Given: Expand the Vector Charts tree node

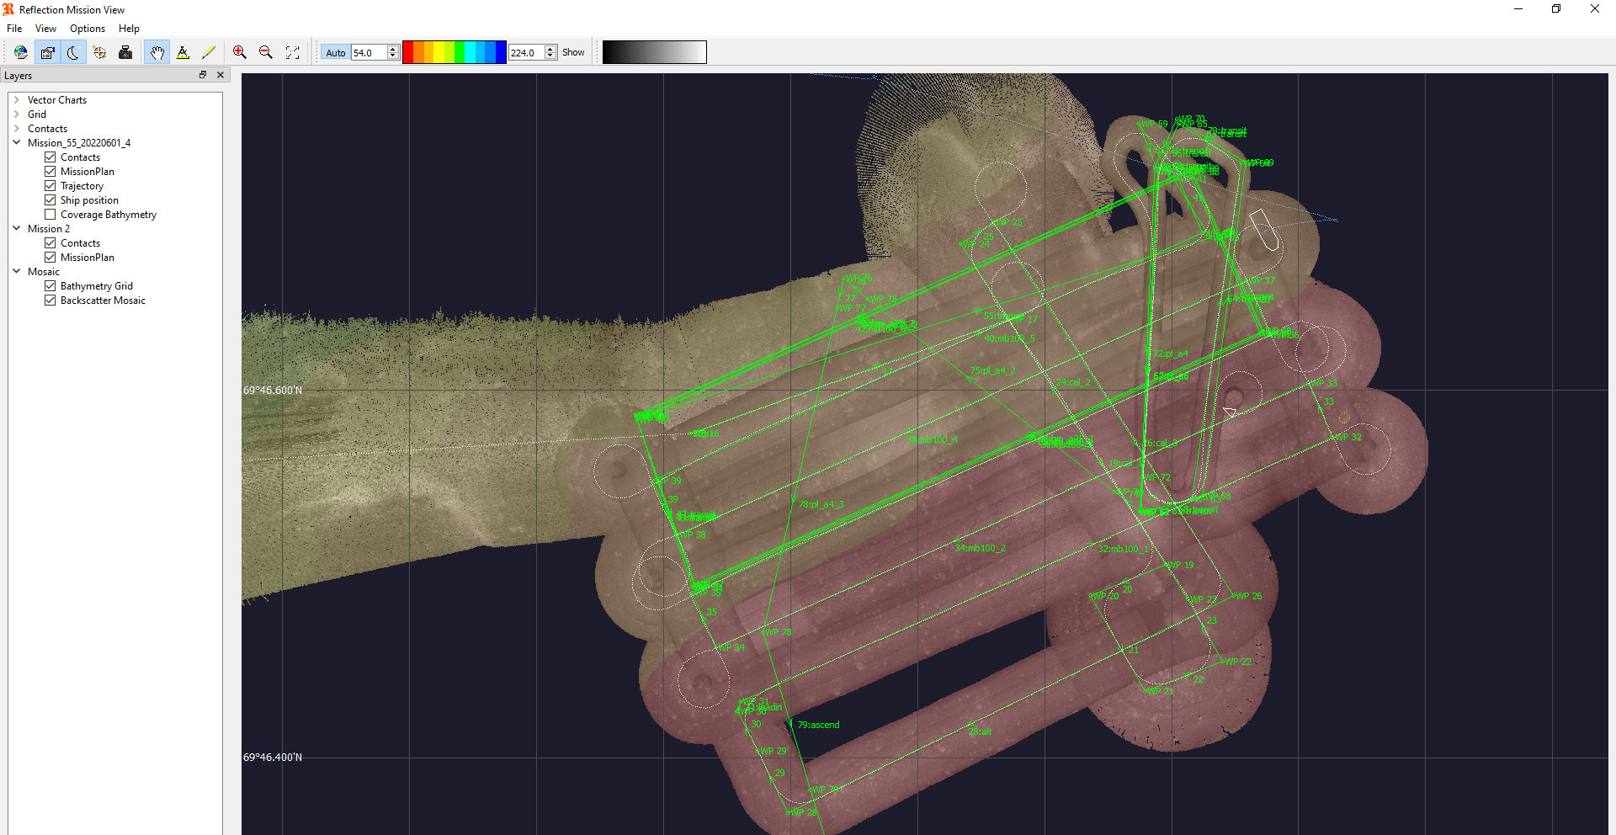Looking at the screenshot, I should 16,99.
